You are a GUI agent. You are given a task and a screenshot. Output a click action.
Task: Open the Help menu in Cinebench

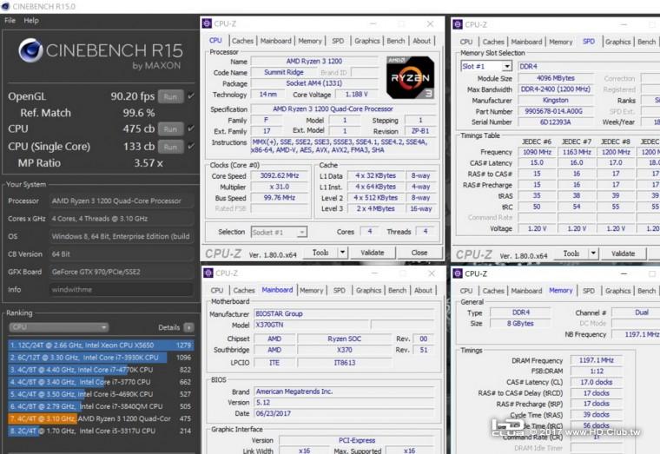[30, 20]
